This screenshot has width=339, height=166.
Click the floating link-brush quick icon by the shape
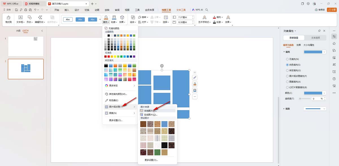tap(195, 78)
